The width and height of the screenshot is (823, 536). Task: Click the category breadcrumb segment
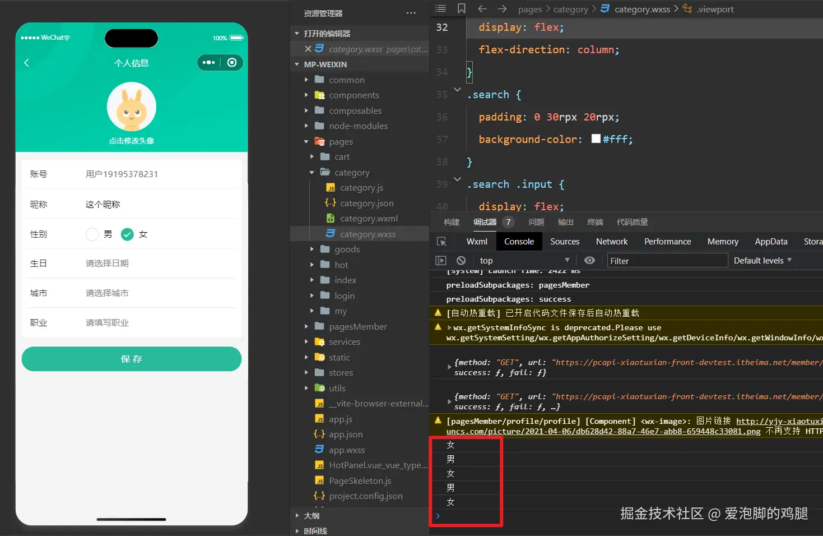[x=571, y=9]
